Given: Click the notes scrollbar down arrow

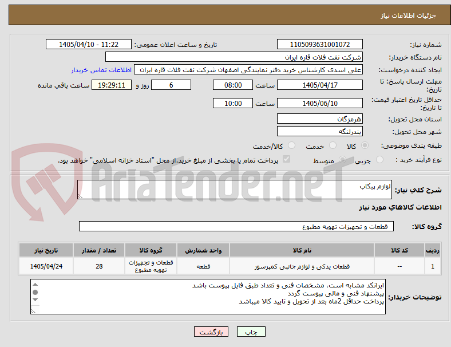Looking at the screenshot, I should tap(35, 300).
